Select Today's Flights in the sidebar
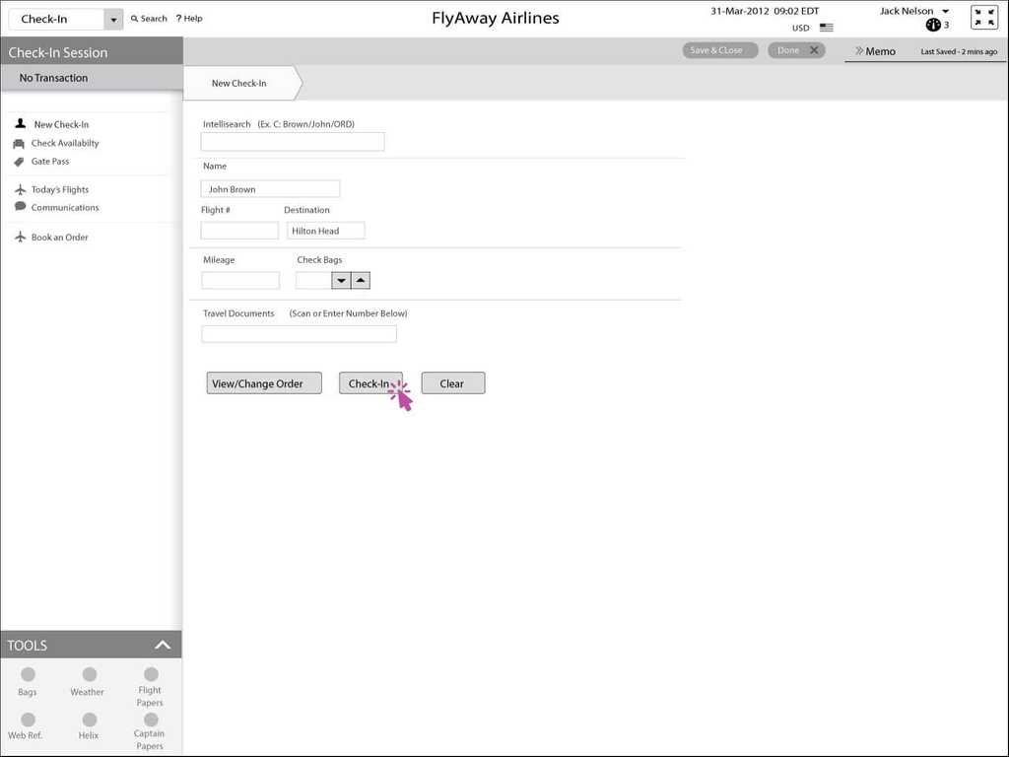 (x=59, y=189)
